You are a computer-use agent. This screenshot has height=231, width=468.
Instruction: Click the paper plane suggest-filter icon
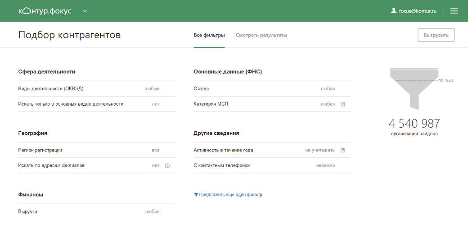(196, 195)
